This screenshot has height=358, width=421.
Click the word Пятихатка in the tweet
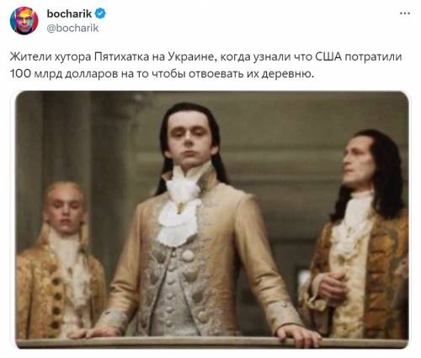[x=122, y=56]
